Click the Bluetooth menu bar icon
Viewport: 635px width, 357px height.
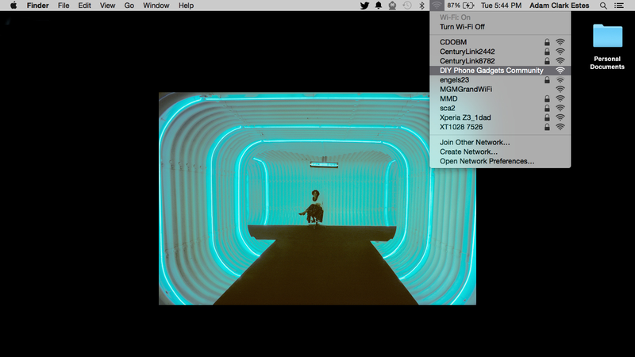click(x=421, y=6)
